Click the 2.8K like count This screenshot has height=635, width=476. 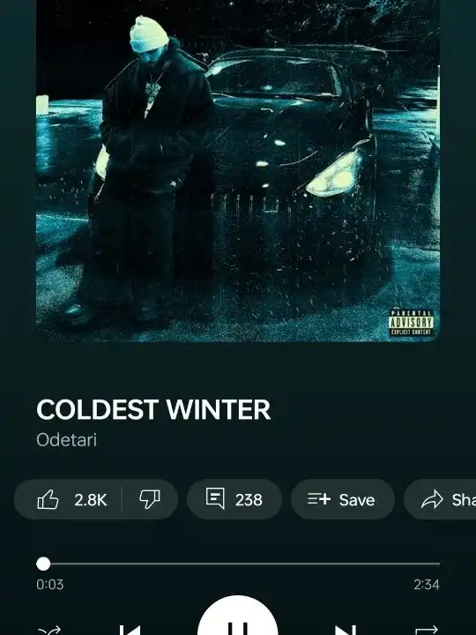tap(91, 500)
